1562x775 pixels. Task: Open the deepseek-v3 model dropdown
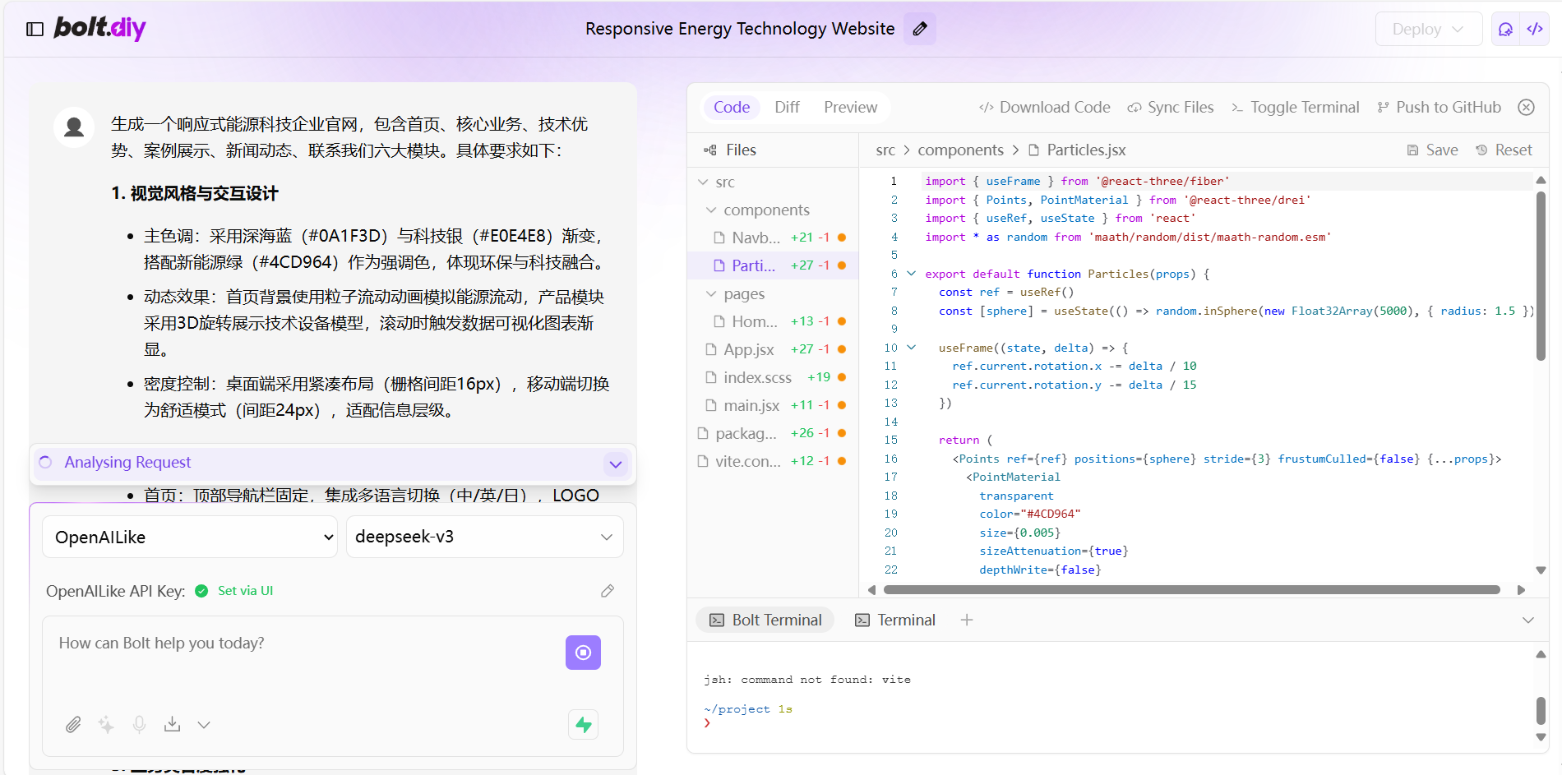click(x=485, y=537)
